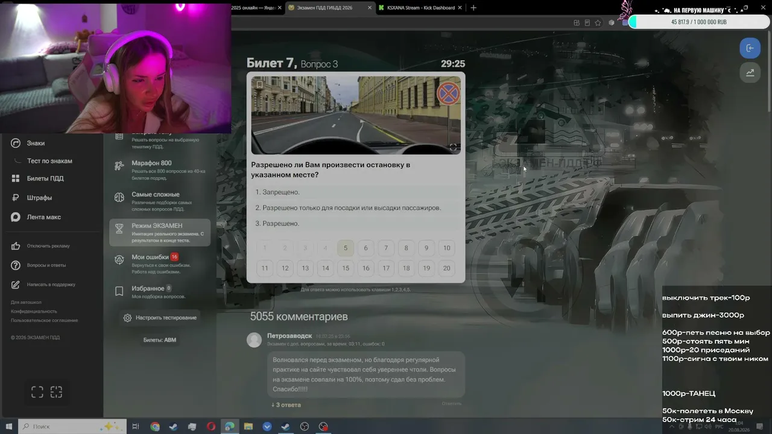Switch to the 2025 онлайн Яндекс tab
Image resolution: width=772 pixels, height=434 pixels.
pos(253,8)
